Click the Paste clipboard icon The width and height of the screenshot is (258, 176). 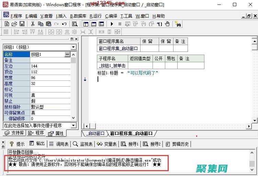click(x=48, y=24)
